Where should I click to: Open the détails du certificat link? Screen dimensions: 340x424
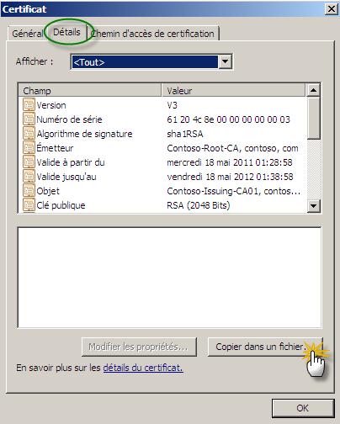coord(143,368)
